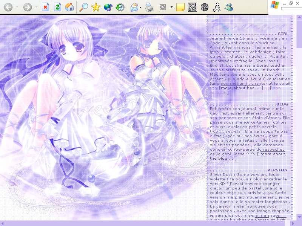Image resolution: width=302 pixels, height=226 pixels.
Task: Click the GIRL section heading
Action: point(283,34)
